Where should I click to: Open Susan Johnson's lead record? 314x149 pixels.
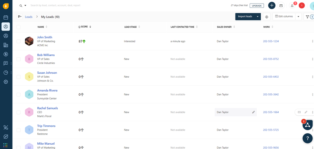coord(47,73)
